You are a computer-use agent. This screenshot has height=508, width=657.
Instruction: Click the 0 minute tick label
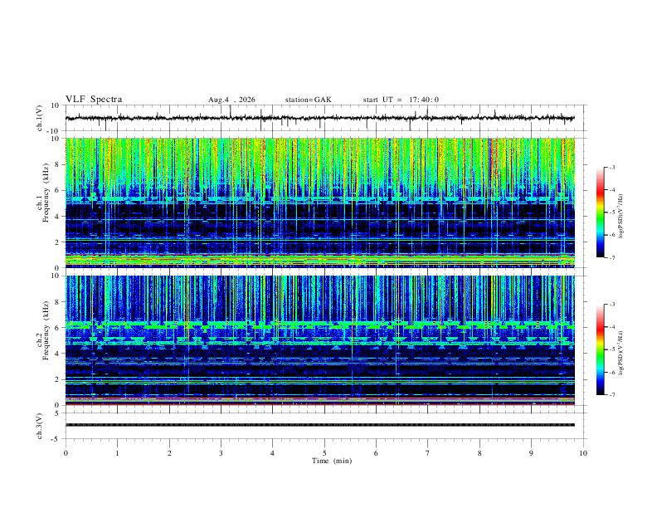coord(66,453)
